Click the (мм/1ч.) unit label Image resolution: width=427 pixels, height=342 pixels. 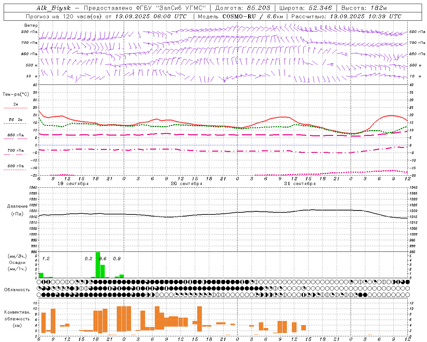[x=17, y=269]
